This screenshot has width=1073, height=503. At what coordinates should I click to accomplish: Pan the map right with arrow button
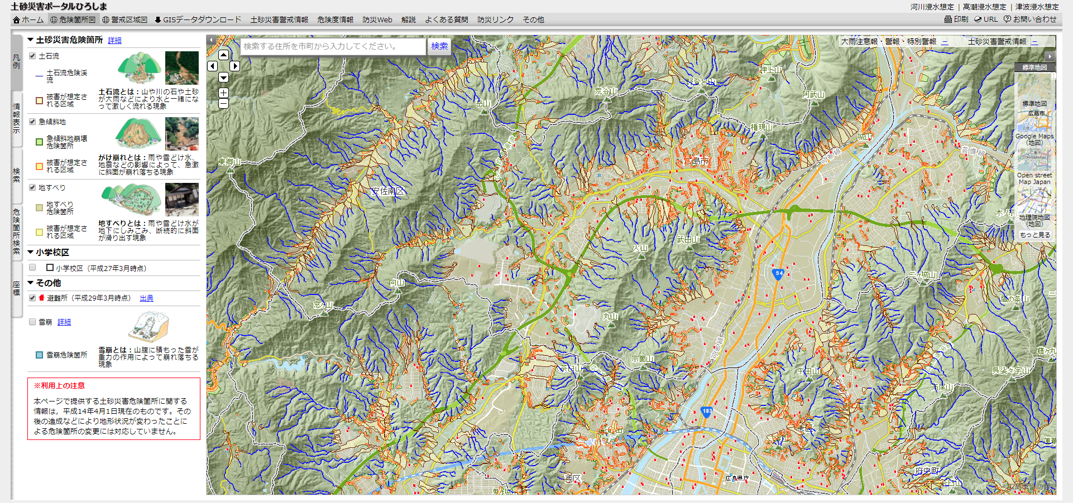pyautogui.click(x=235, y=66)
